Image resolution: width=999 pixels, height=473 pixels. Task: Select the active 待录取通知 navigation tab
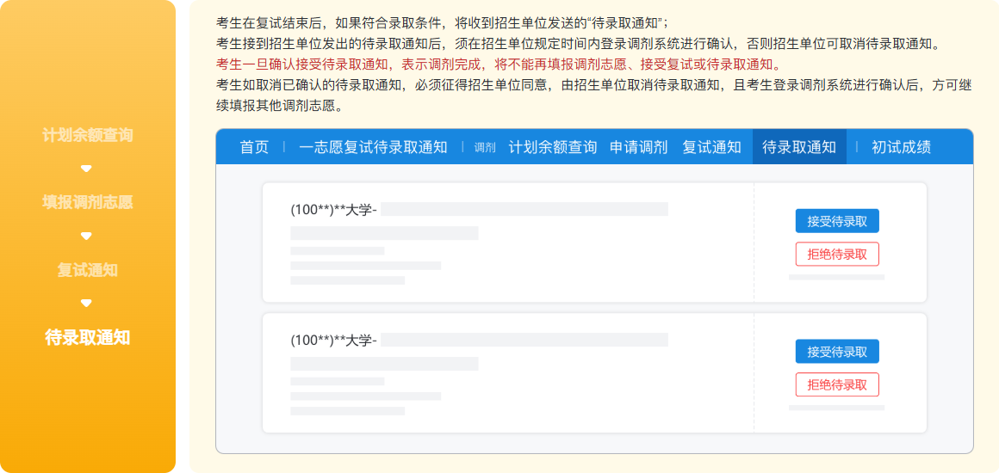799,147
